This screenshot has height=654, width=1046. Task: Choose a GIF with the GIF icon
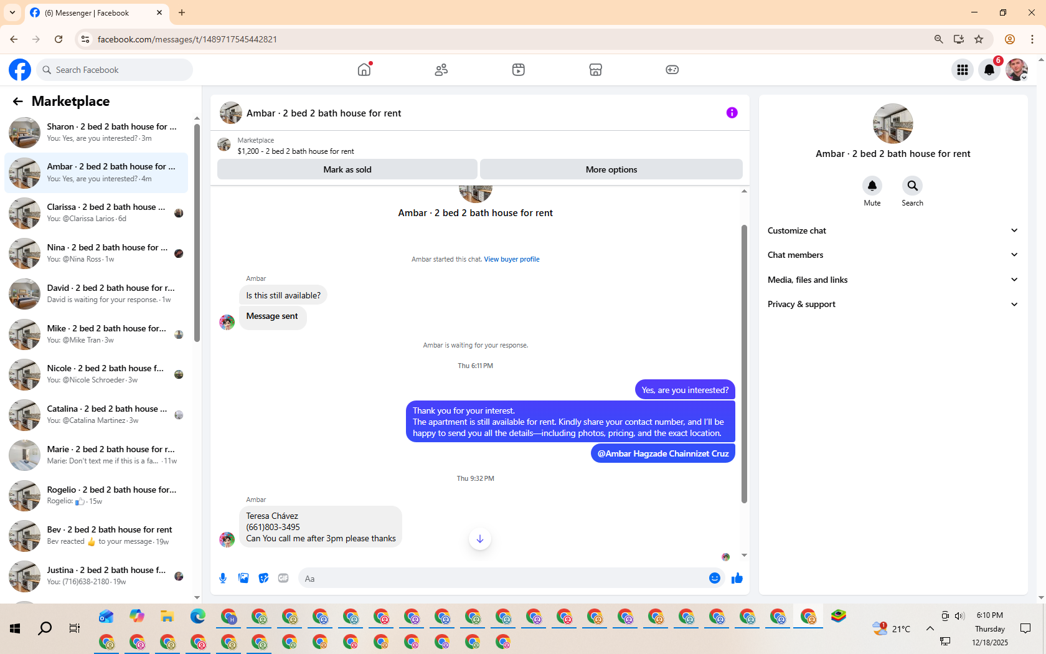tap(283, 579)
